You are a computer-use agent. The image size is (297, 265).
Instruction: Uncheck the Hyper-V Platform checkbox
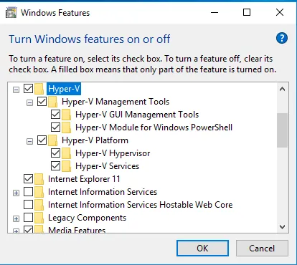(x=42, y=140)
